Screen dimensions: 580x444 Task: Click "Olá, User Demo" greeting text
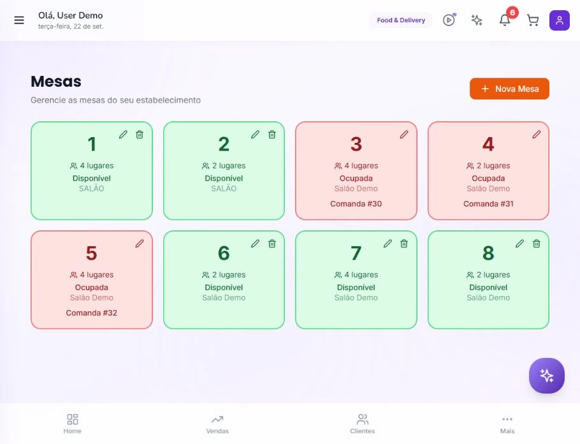pyautogui.click(x=70, y=15)
